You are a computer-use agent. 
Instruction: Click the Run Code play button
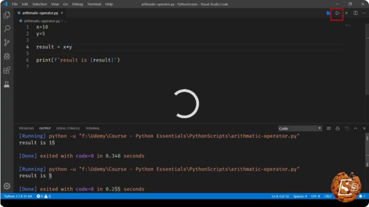click(337, 13)
